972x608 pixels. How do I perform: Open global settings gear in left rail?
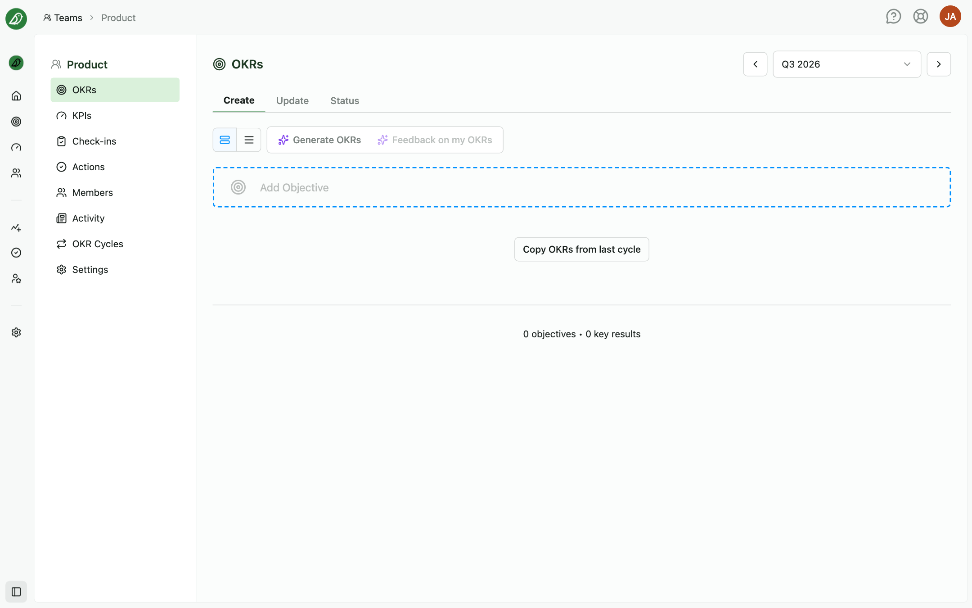(16, 332)
